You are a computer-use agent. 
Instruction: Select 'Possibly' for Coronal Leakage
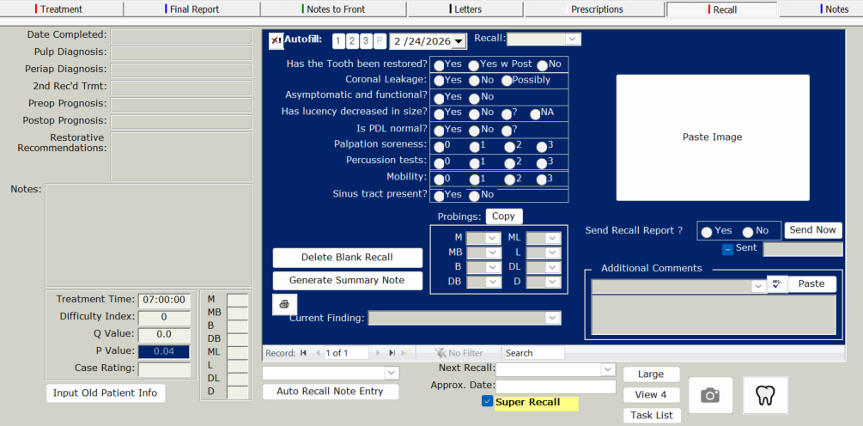click(x=507, y=81)
